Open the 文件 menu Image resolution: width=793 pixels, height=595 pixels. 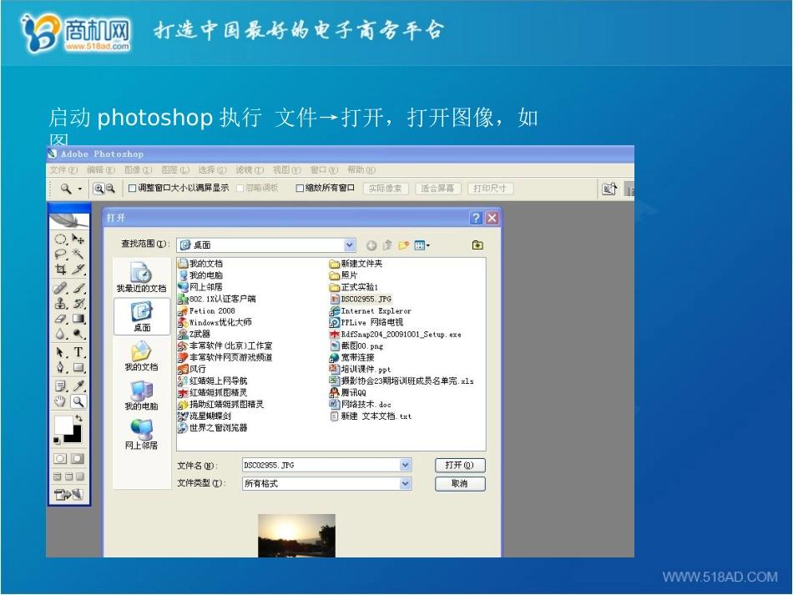click(63, 170)
